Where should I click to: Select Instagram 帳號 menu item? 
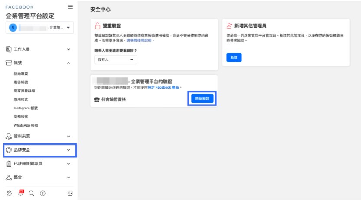[26, 108]
